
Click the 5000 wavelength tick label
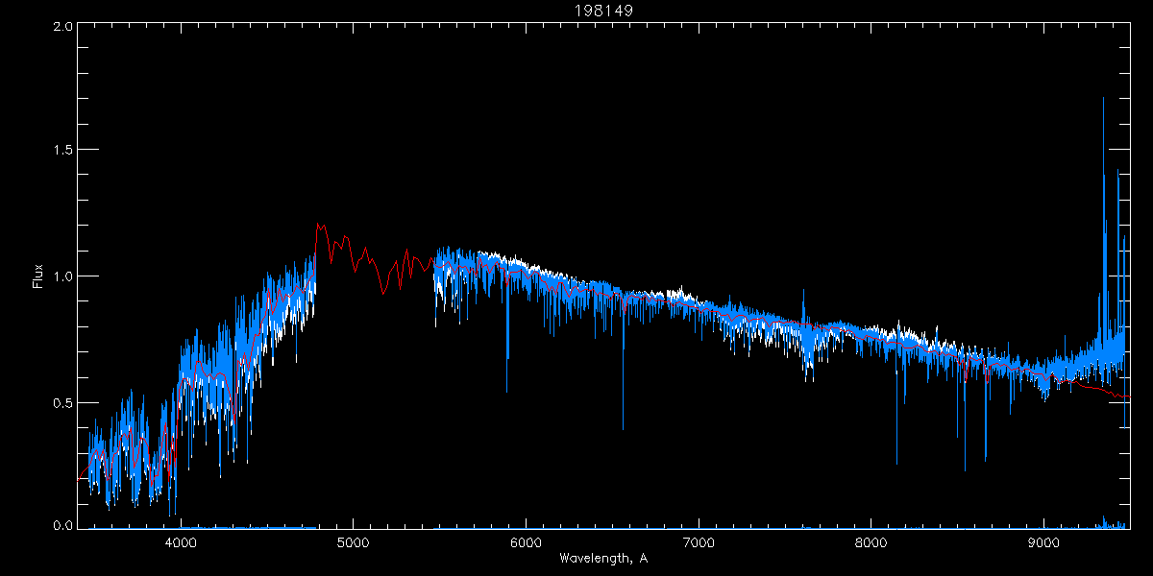[x=353, y=541]
